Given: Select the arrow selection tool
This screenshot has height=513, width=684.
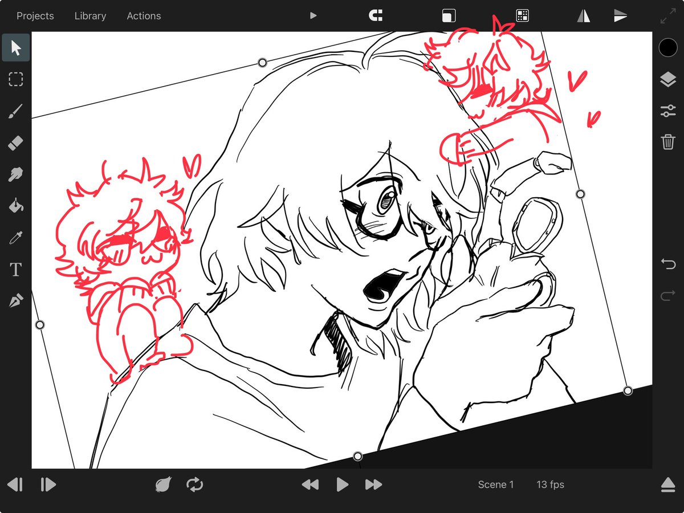Looking at the screenshot, I should pyautogui.click(x=16, y=48).
